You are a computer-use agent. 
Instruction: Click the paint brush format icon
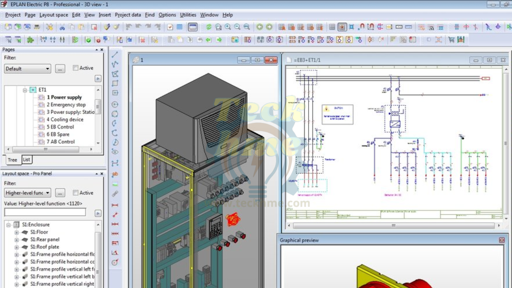pos(107,27)
